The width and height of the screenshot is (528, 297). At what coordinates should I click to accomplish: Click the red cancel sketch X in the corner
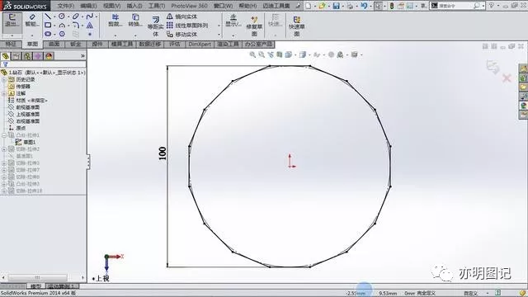(x=507, y=78)
